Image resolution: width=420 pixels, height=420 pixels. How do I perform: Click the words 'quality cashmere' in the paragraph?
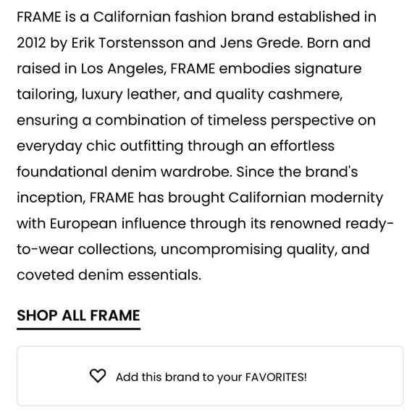click(279, 95)
